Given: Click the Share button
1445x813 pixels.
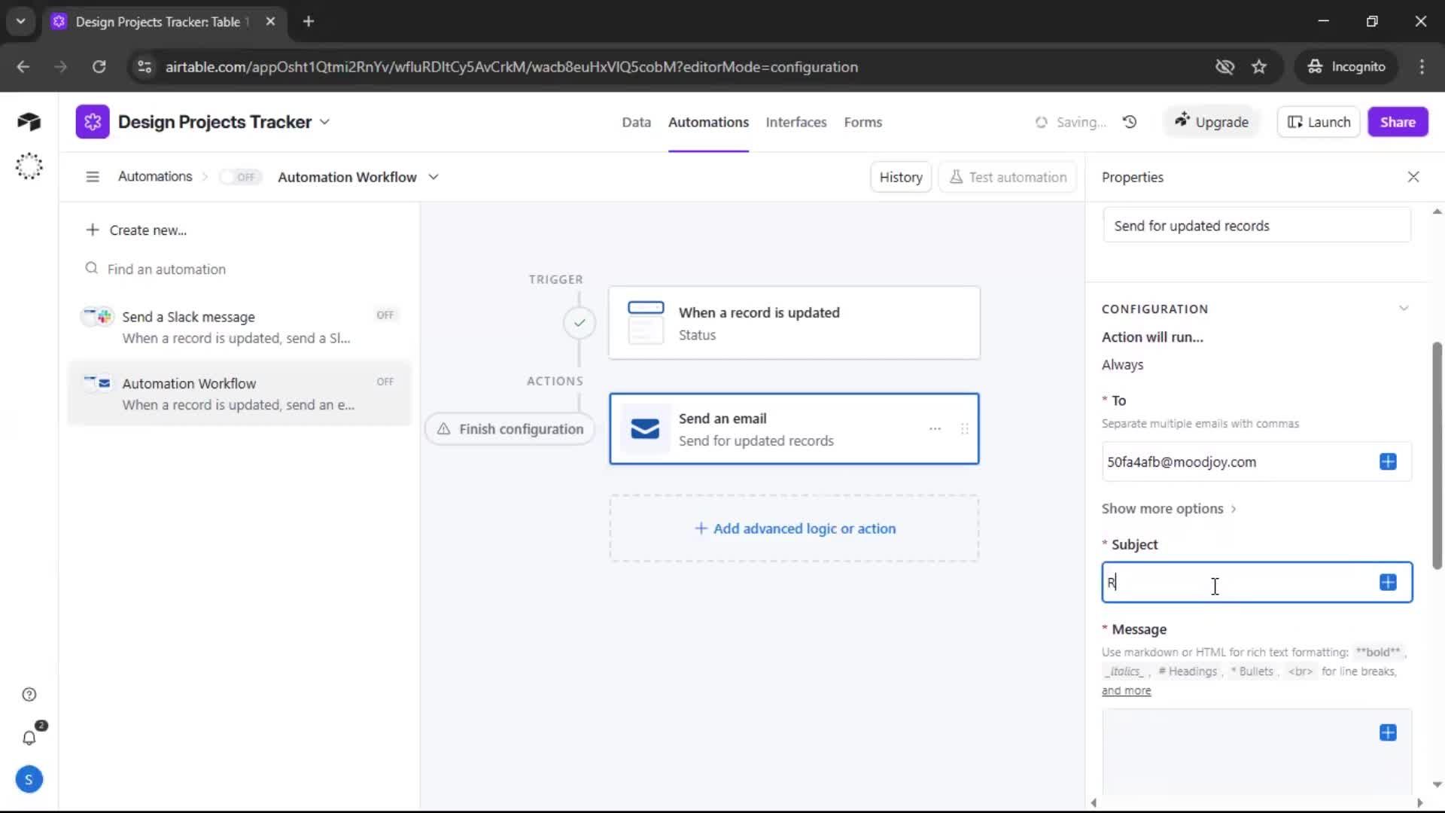Looking at the screenshot, I should click(1398, 122).
